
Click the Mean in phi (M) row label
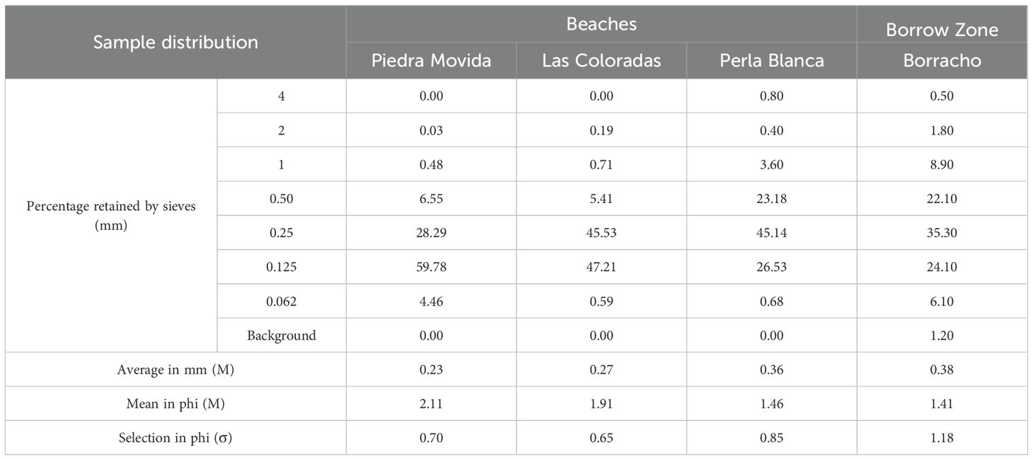coord(175,404)
